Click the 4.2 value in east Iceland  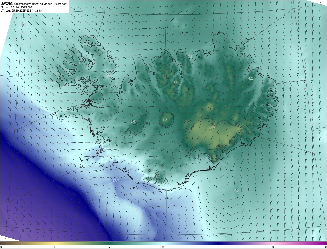click(251, 78)
